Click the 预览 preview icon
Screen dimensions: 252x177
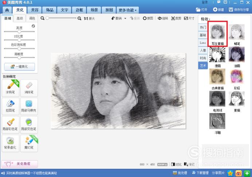(186, 164)
